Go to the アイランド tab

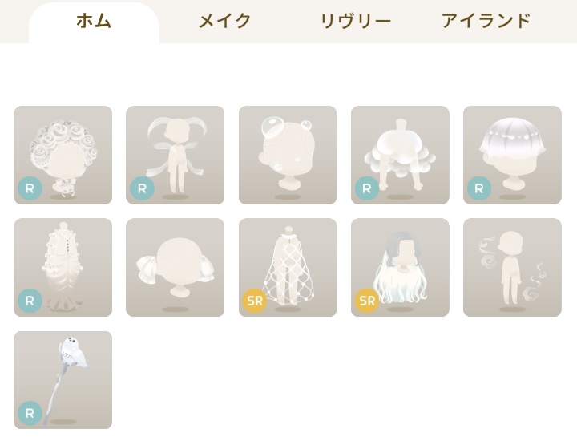pyautogui.click(x=486, y=22)
